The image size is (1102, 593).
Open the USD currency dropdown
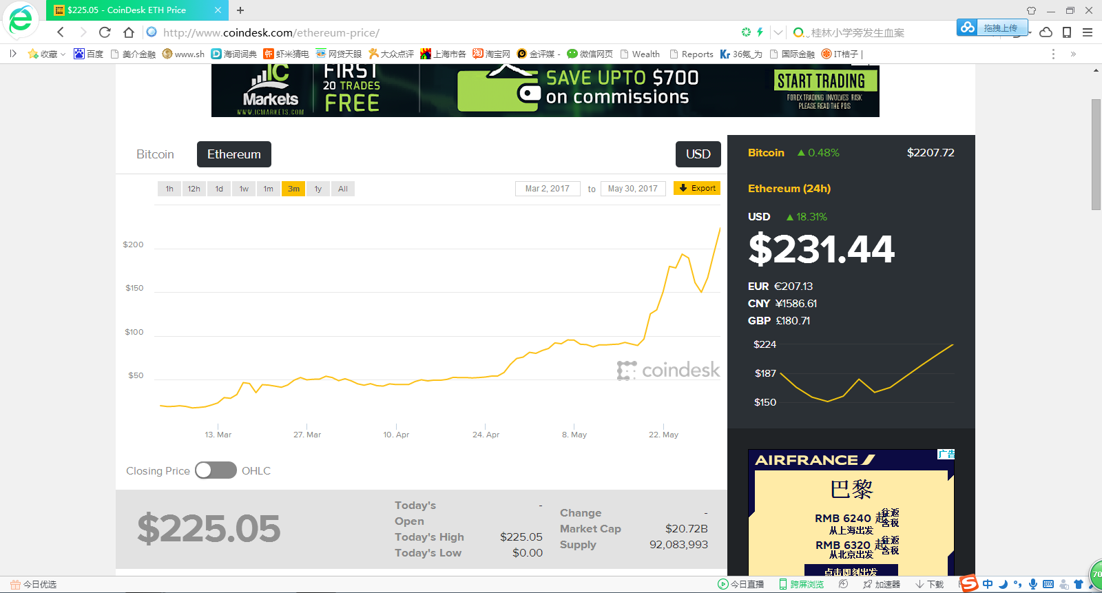(698, 154)
